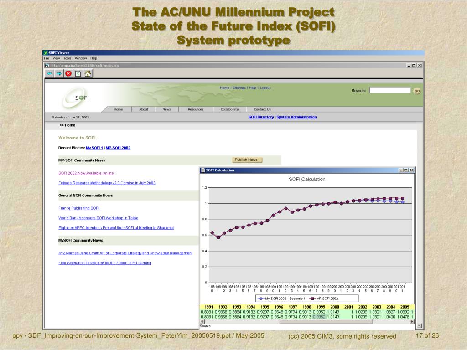The width and height of the screenshot is (467, 350).
Task: Click the MySOFI Community News heading
Action: (81, 241)
